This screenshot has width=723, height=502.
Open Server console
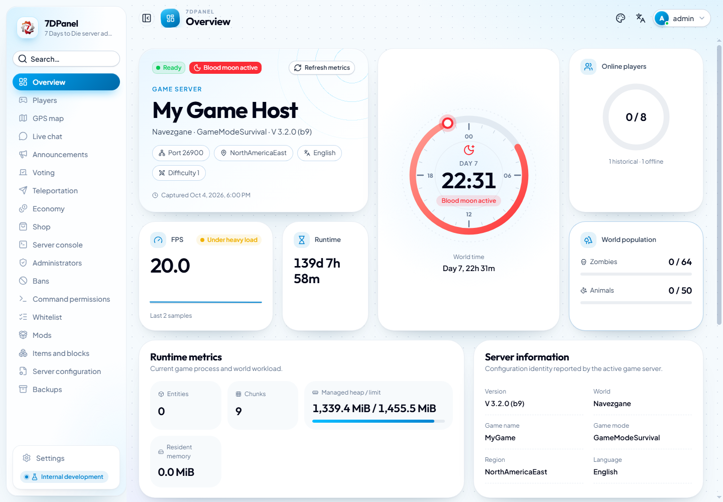66,245
